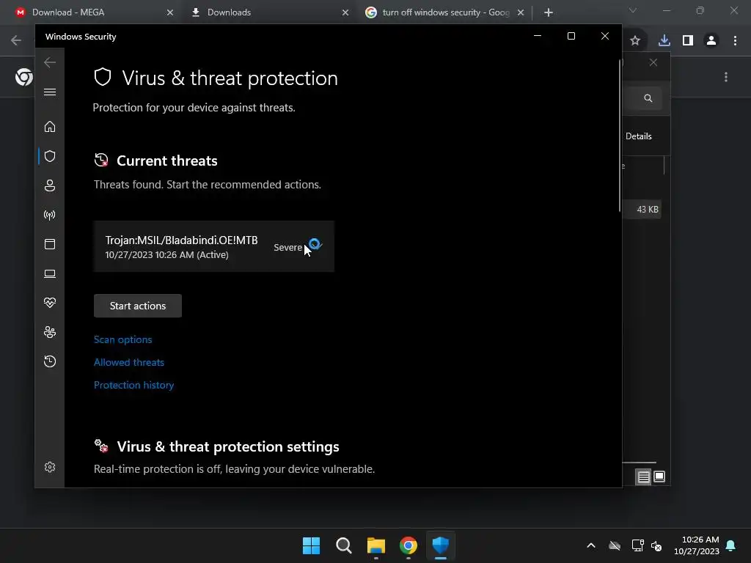Switch to details list view in File Explorer
Image resolution: width=751 pixels, height=563 pixels.
(643, 476)
